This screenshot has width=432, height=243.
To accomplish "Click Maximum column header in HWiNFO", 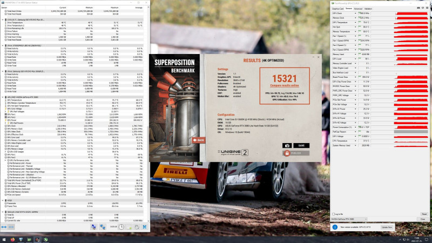I will (114, 8).
